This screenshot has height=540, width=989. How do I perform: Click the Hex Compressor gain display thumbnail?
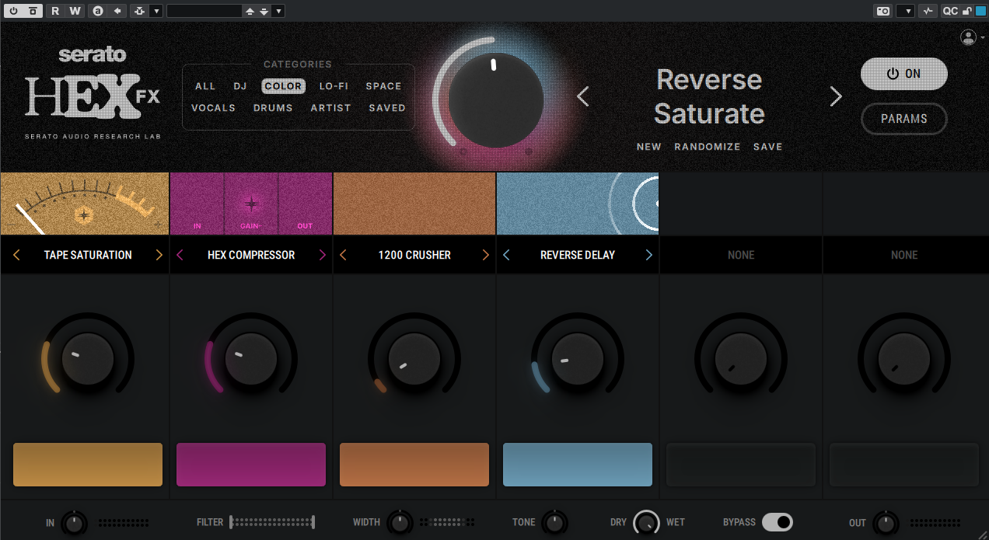coord(251,204)
